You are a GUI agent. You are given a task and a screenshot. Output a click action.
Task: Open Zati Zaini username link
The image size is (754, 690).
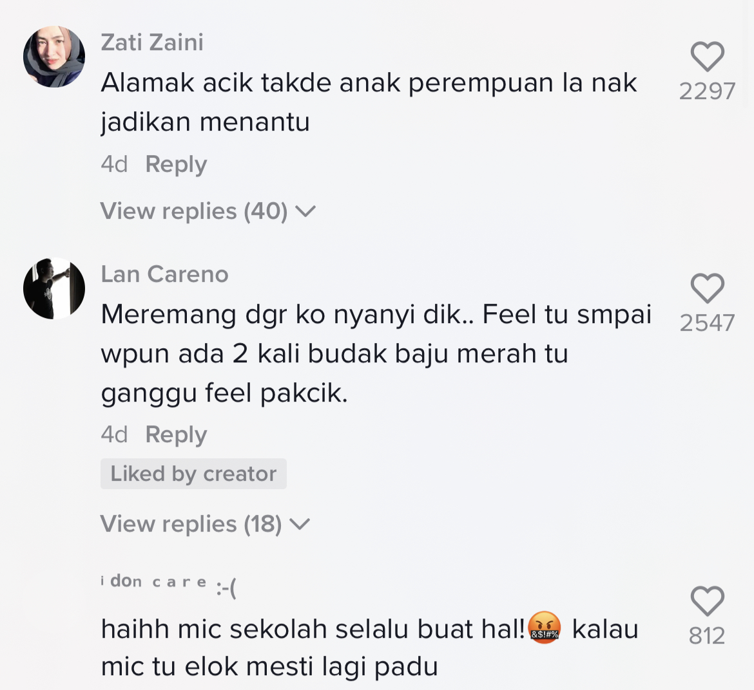(152, 42)
